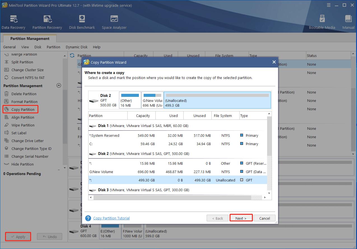
Task: Open the Partition menu
Action: (53, 47)
